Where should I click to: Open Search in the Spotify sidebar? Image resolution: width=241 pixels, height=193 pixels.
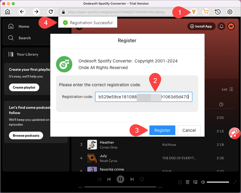pyautogui.click(x=20, y=38)
